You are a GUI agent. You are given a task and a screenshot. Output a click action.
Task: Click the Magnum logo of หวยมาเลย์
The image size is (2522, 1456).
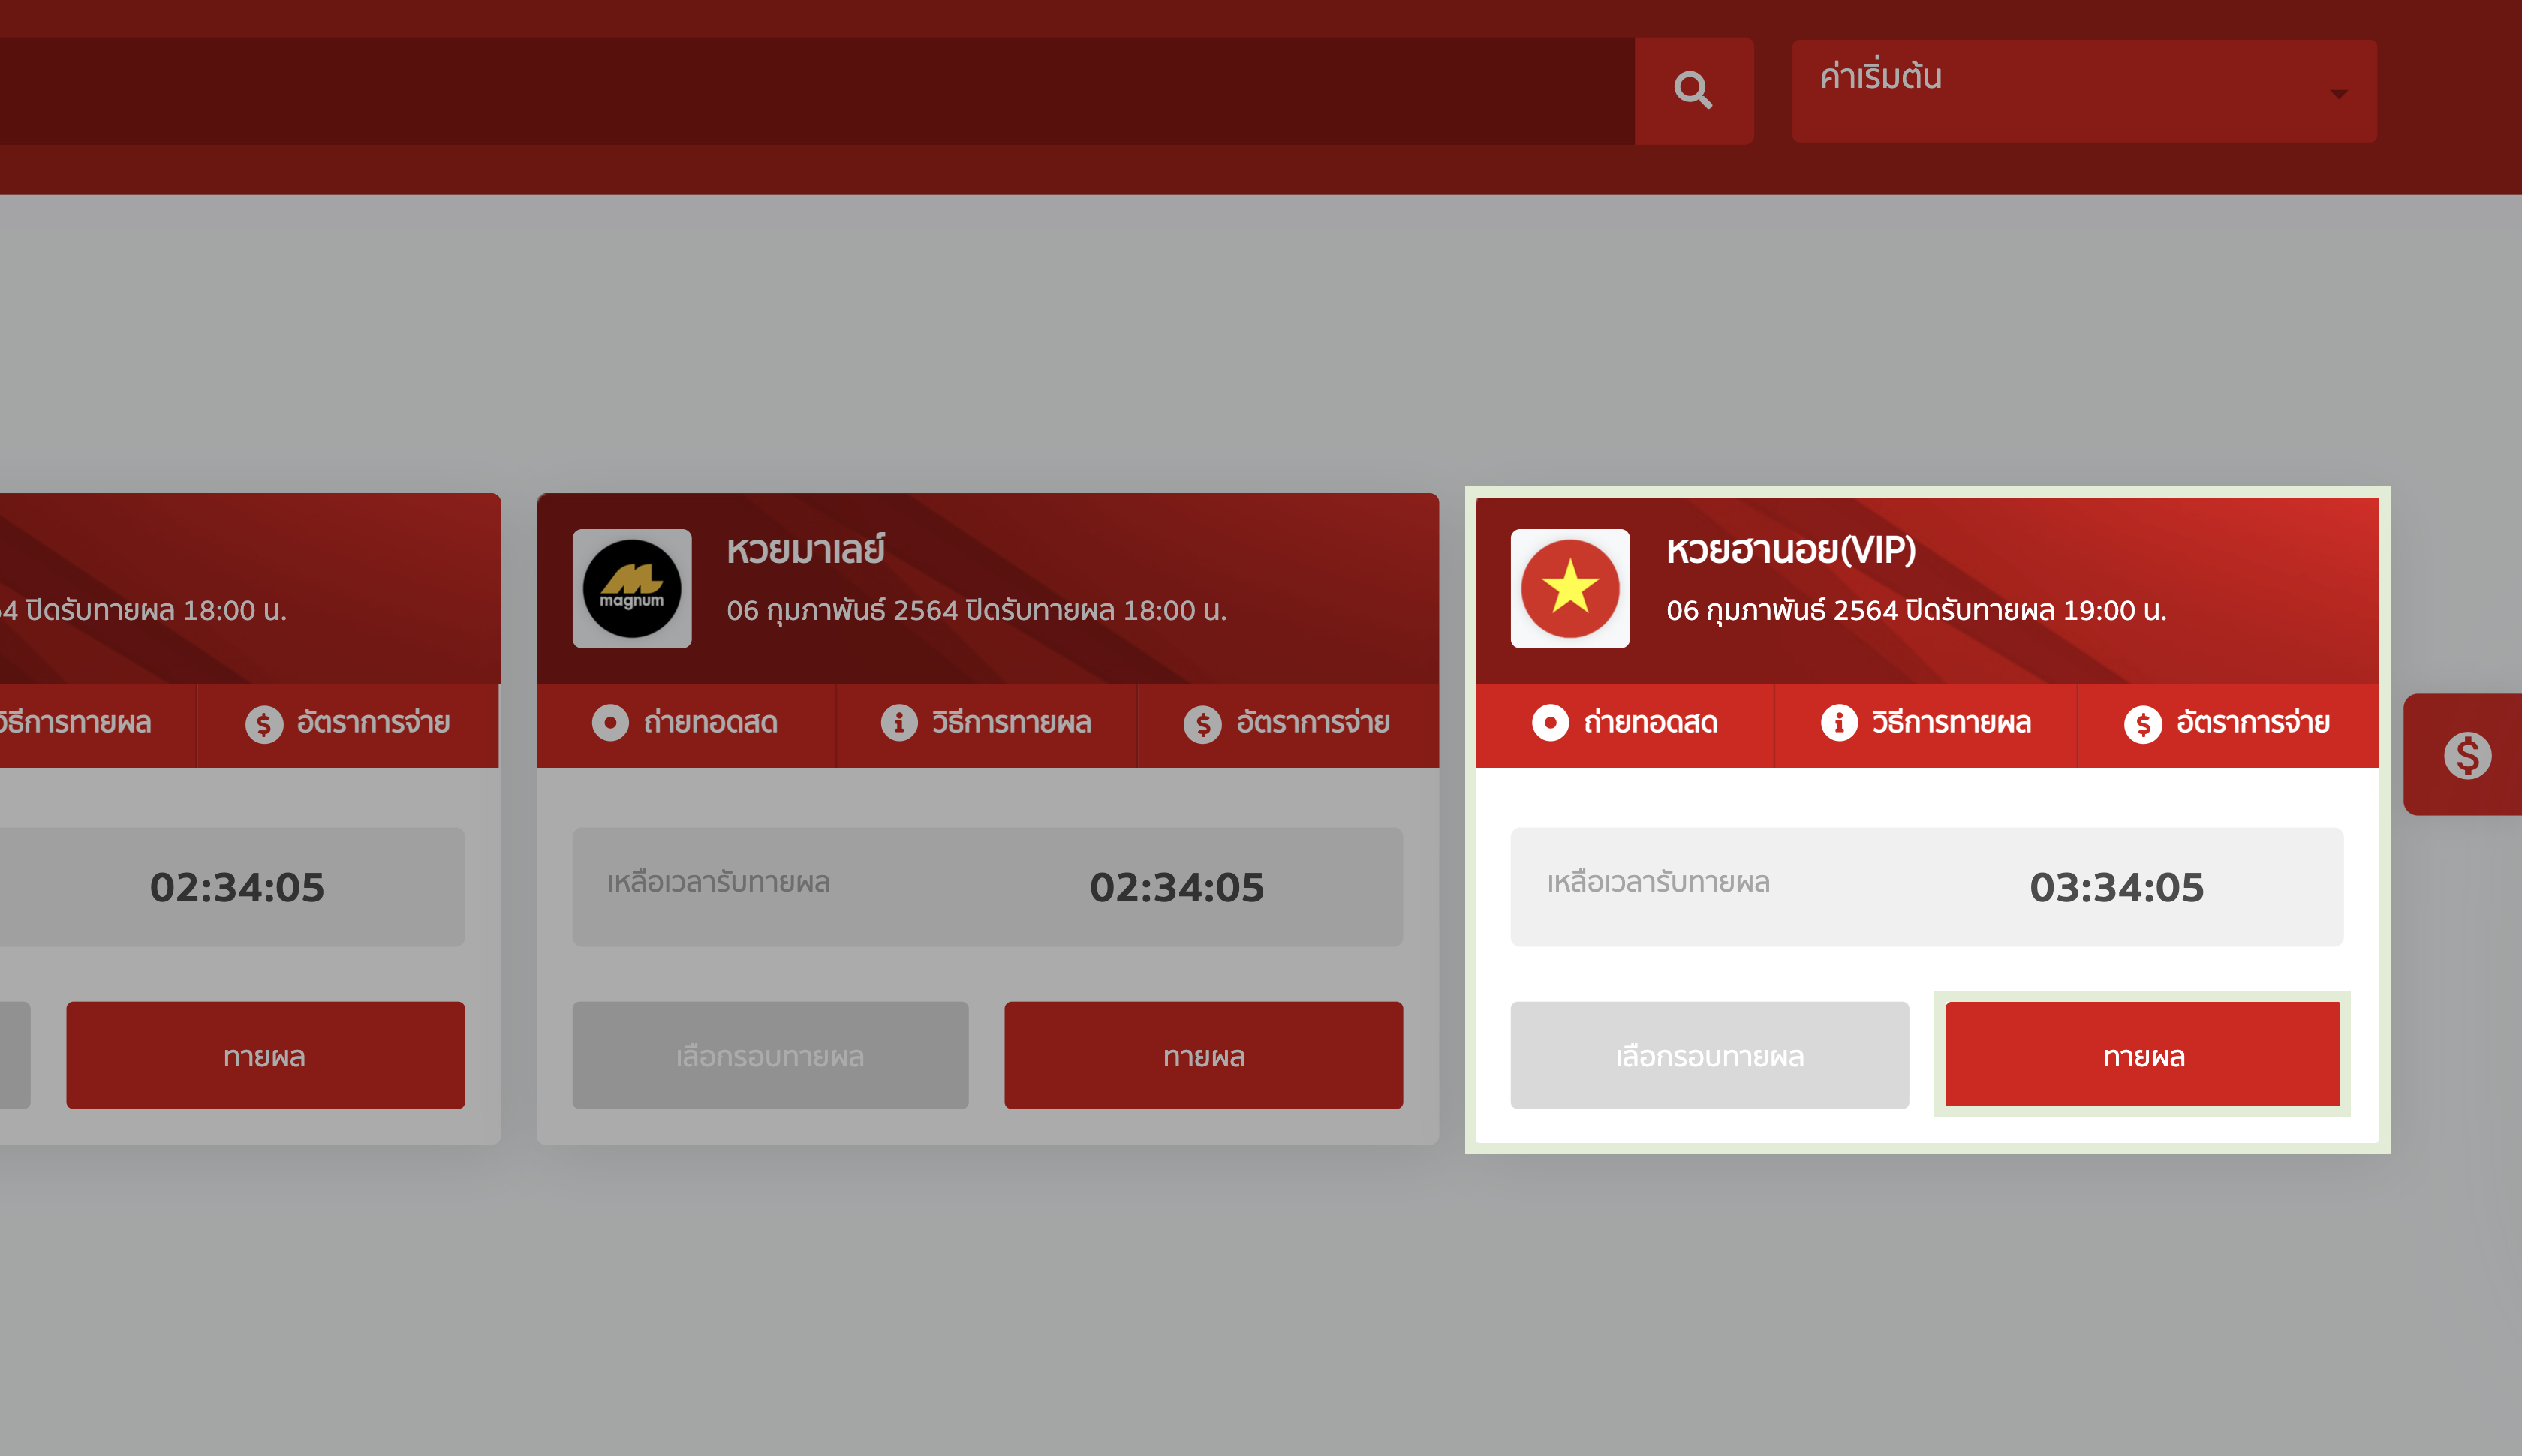631,588
